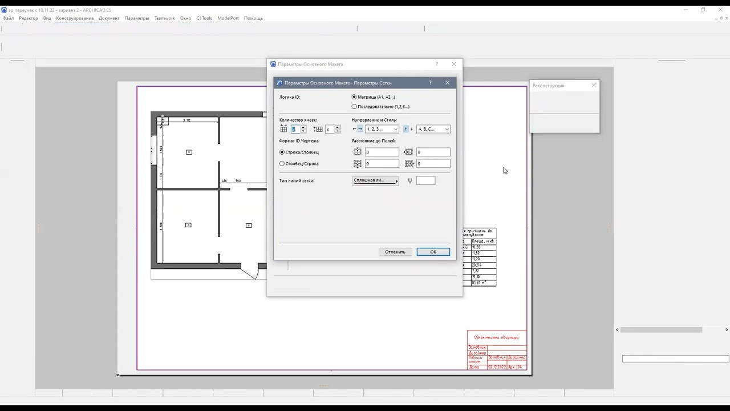The width and height of the screenshot is (730, 411).
Task: Open the Сплошная линия line type popup
Action: (375, 181)
